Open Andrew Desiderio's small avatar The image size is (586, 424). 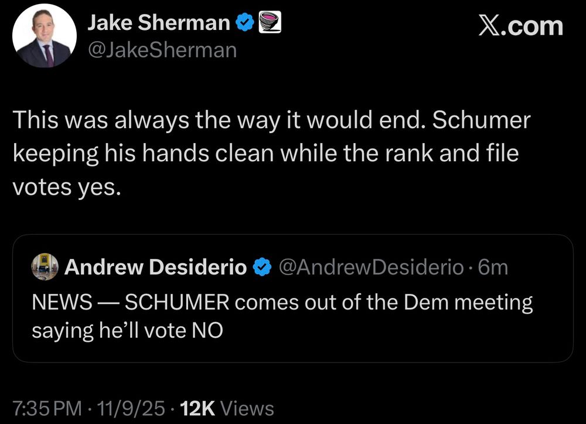[45, 267]
